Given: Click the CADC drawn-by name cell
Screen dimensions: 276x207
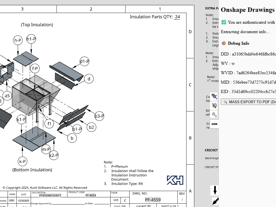Looking at the screenshot, I should coord(12,200).
